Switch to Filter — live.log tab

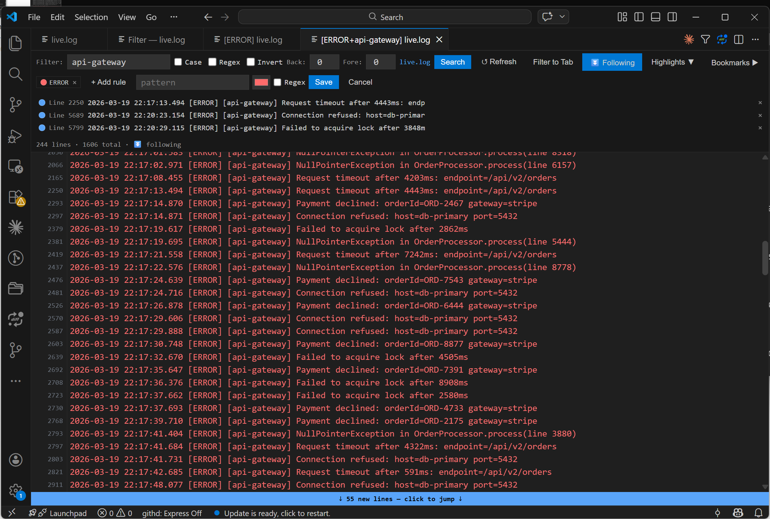[156, 39]
